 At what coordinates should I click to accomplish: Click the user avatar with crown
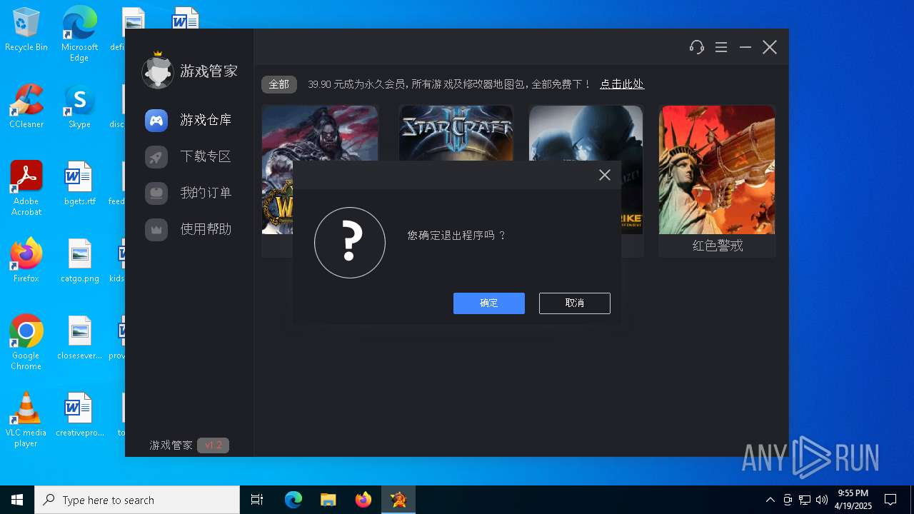tap(157, 70)
